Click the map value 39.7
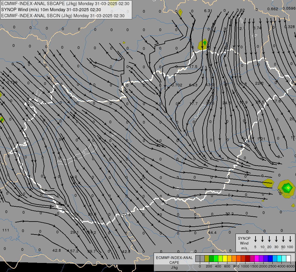 click(92, 251)
